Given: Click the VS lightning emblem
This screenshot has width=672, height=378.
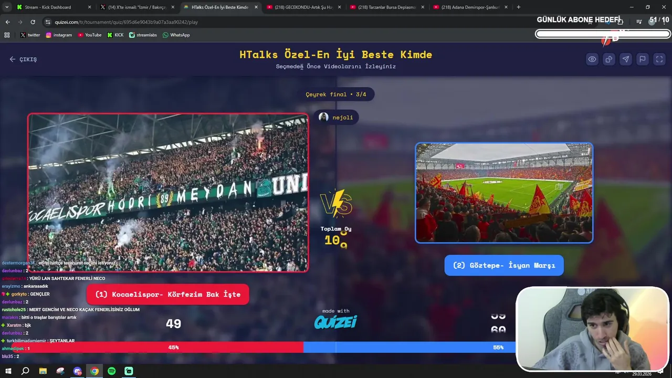Looking at the screenshot, I should click(x=336, y=204).
